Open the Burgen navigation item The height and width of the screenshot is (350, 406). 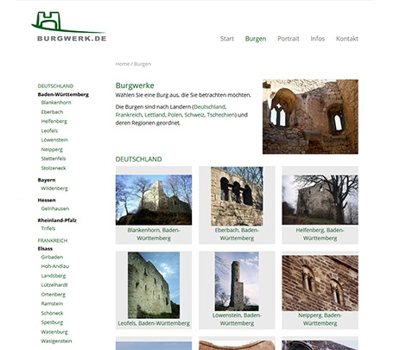point(256,39)
